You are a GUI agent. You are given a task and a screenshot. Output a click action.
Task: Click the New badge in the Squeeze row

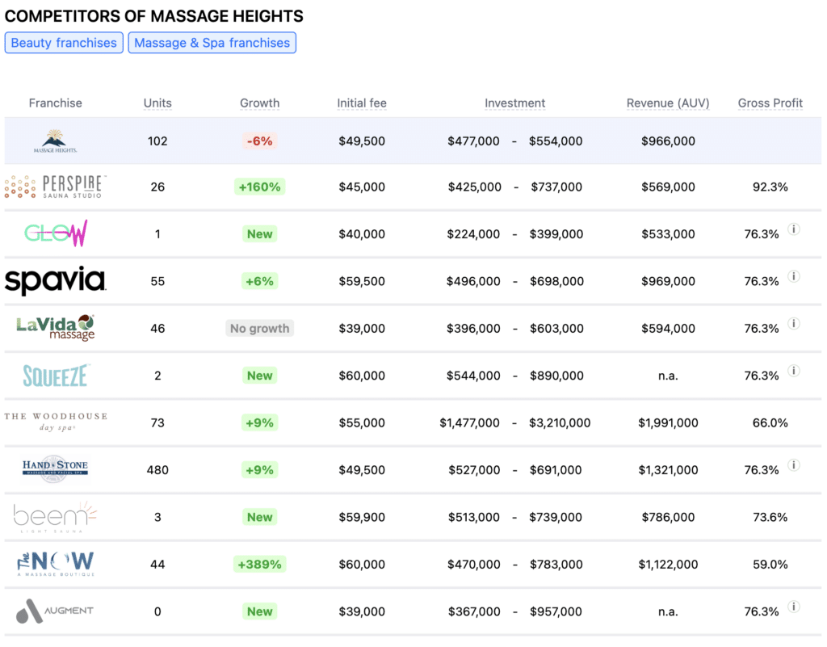coord(259,376)
